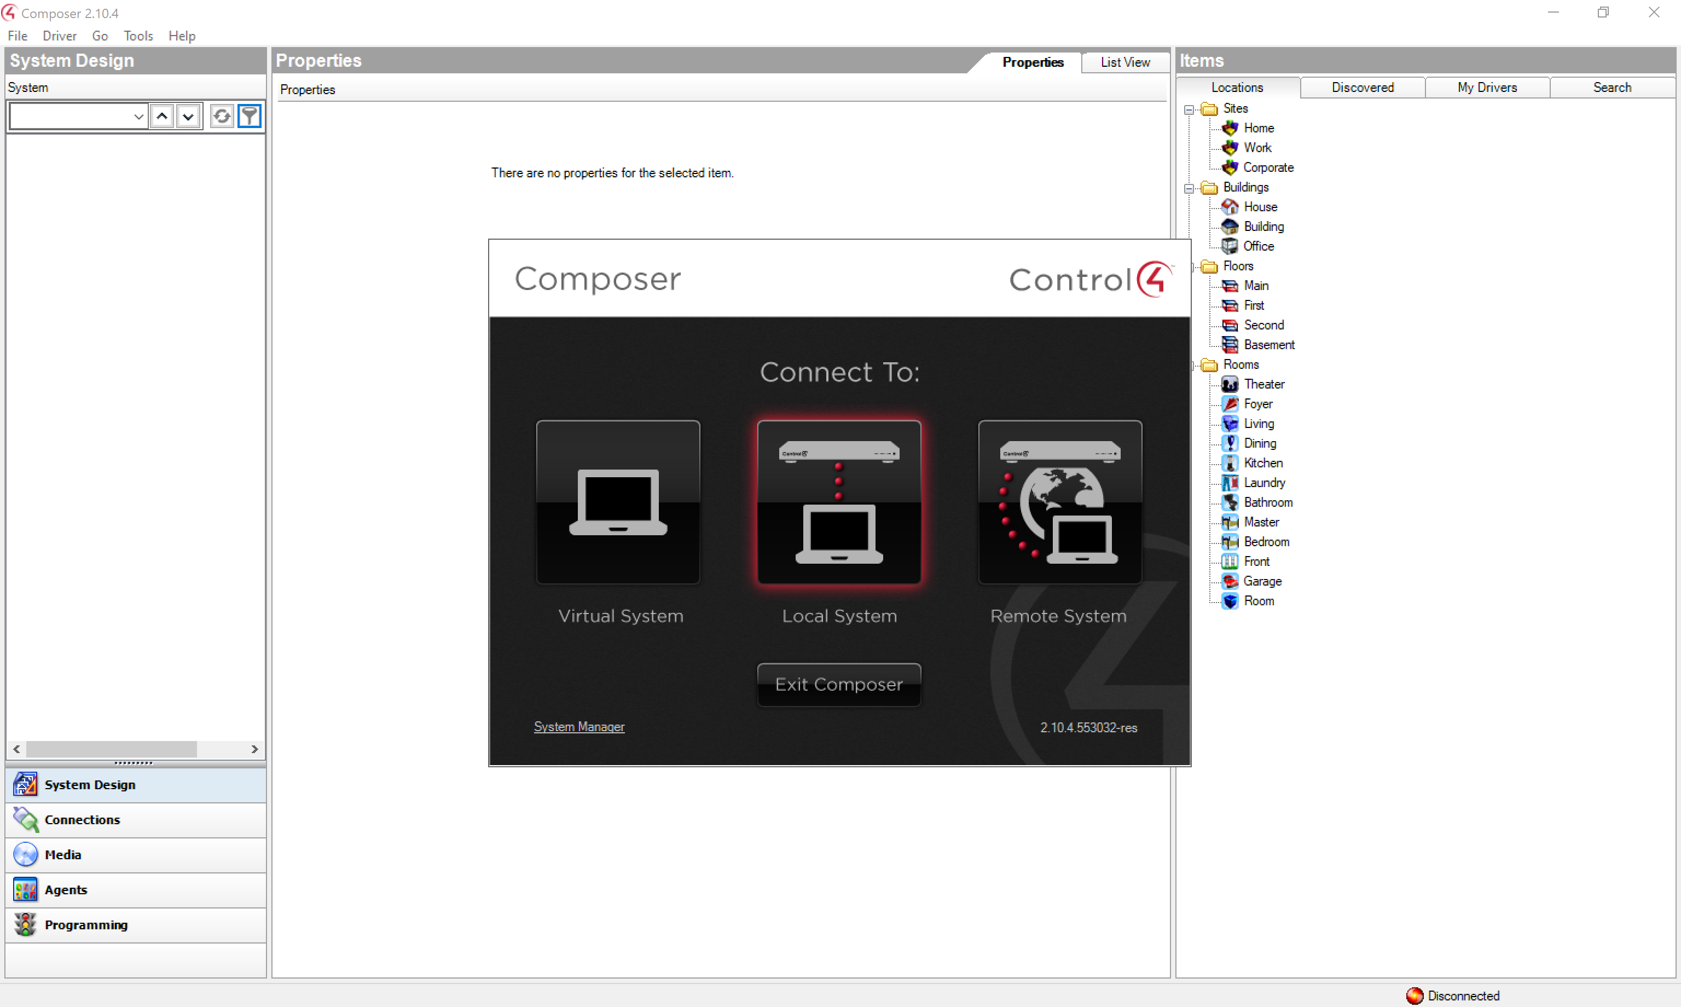Open the Help menu
The image size is (1681, 1007).
pyautogui.click(x=182, y=36)
